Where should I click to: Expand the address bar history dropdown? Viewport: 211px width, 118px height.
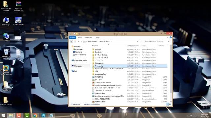[x=138, y=42]
